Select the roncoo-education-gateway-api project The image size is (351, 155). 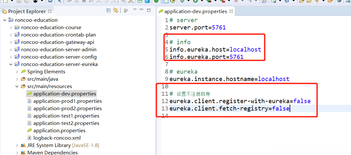point(58,42)
